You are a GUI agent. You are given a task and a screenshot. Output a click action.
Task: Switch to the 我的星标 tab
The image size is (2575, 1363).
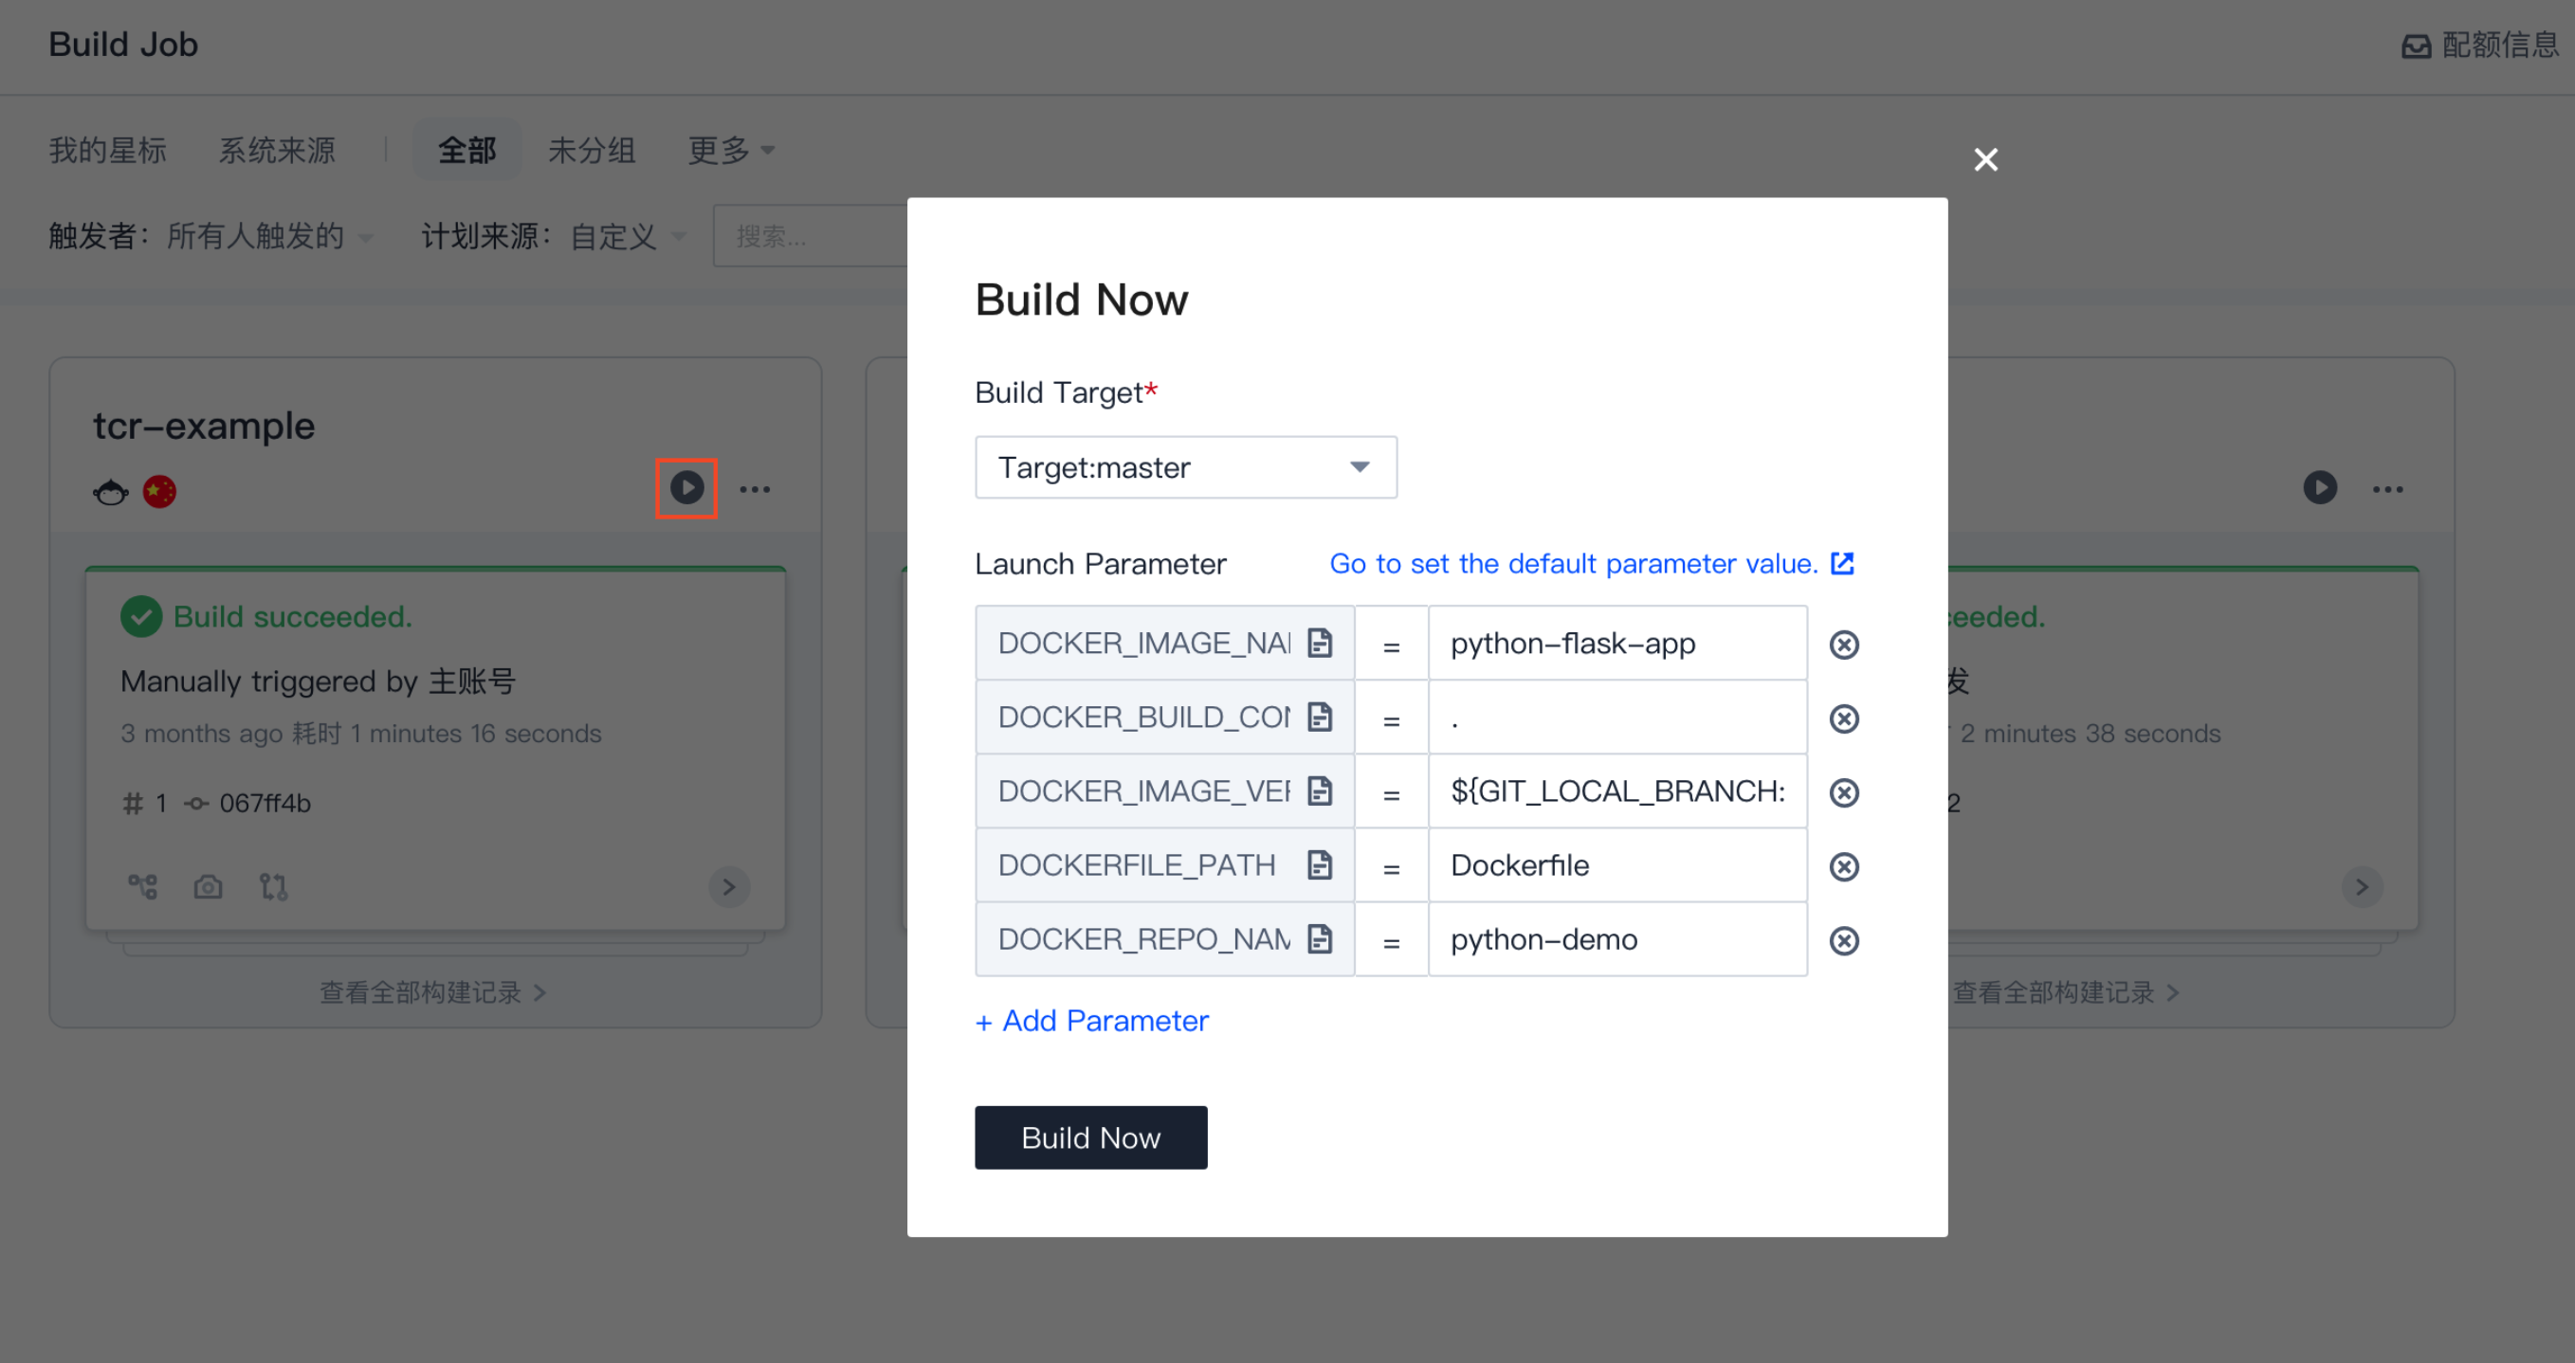(108, 150)
